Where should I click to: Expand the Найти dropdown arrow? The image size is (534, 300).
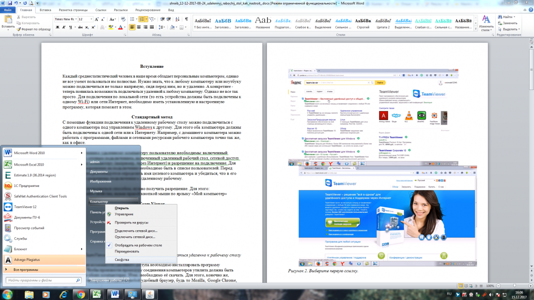pos(514,17)
